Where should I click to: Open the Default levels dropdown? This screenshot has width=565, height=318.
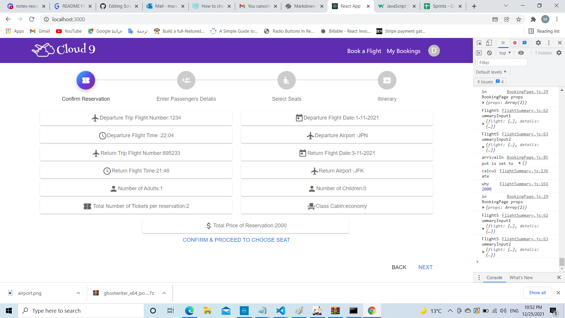491,72
